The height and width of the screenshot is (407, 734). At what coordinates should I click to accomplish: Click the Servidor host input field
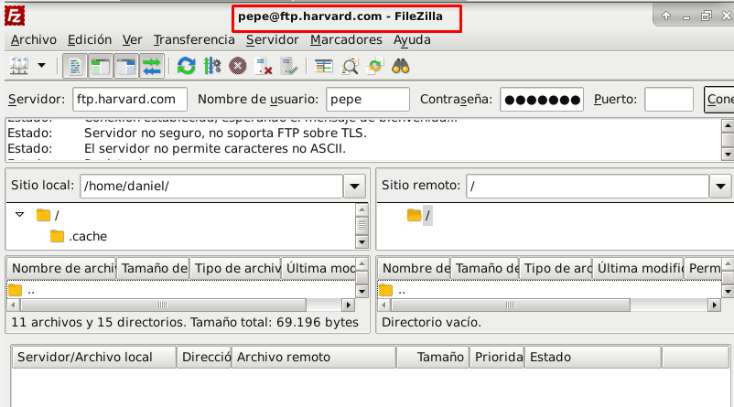click(x=129, y=99)
